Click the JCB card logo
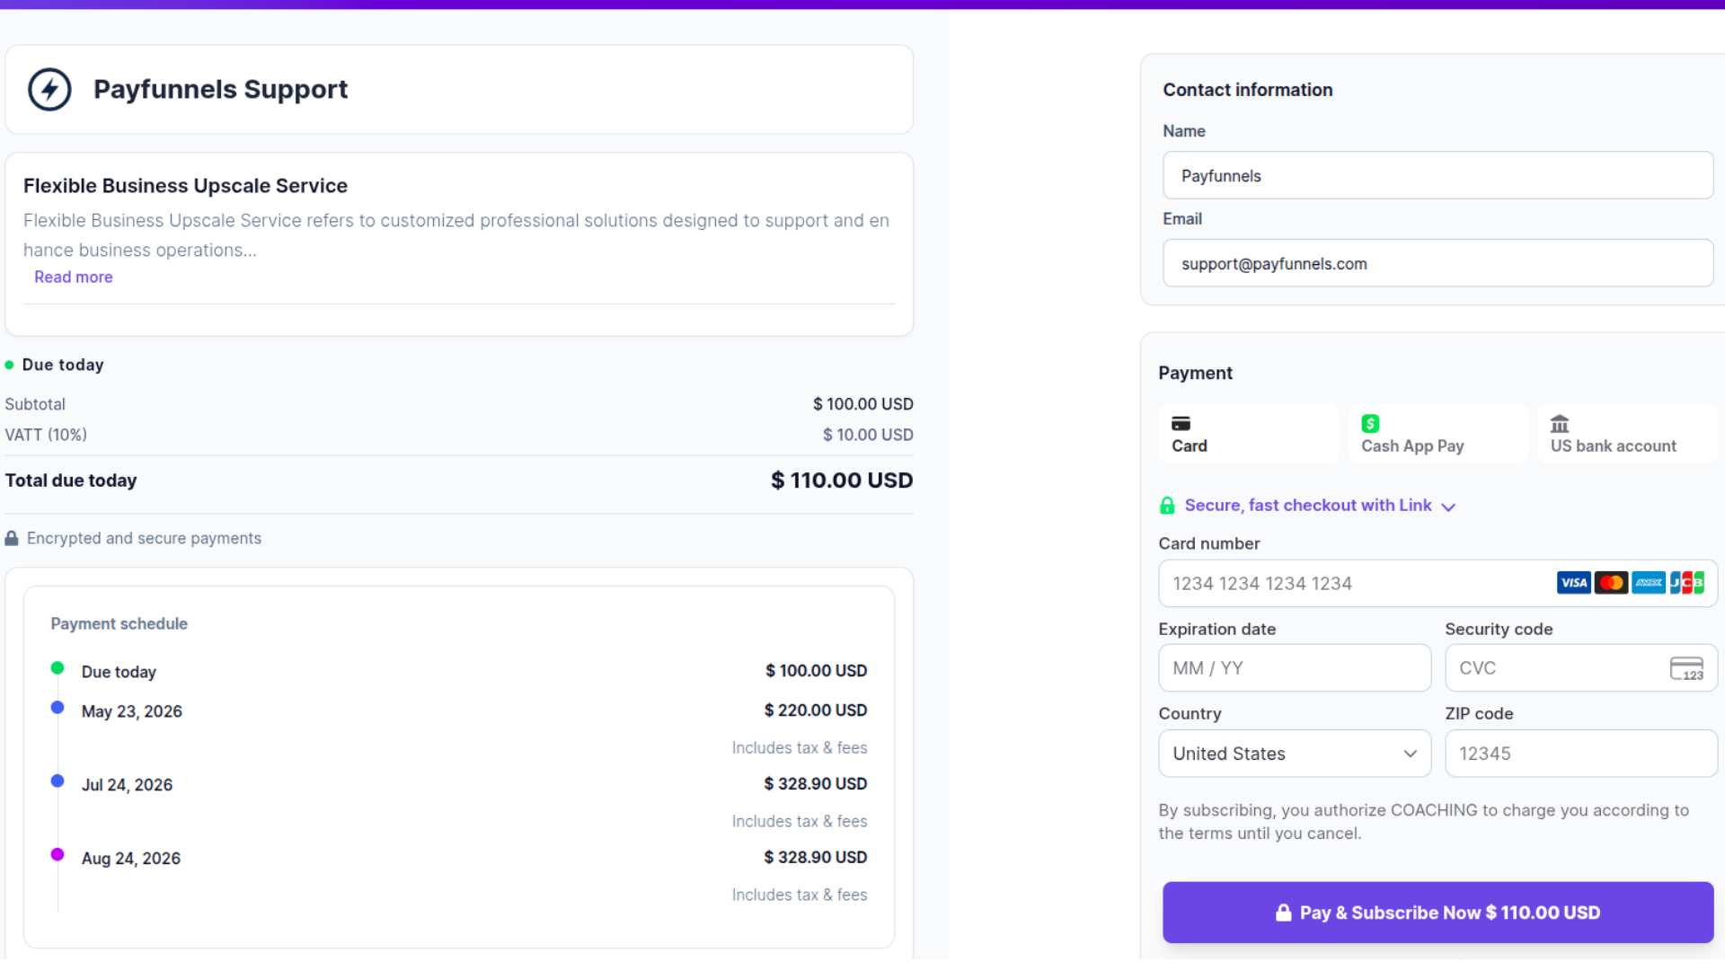The width and height of the screenshot is (1725, 970). tap(1686, 583)
